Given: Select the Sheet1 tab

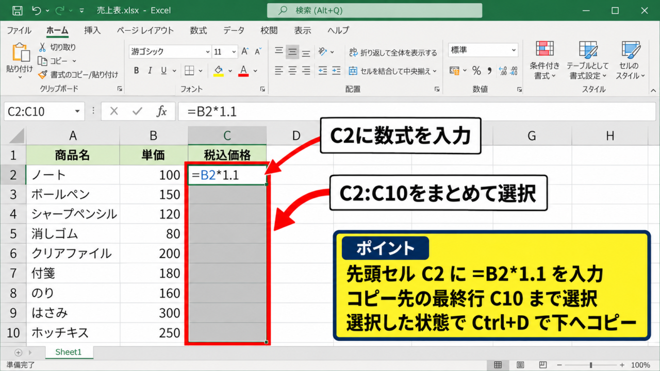Looking at the screenshot, I should point(69,352).
